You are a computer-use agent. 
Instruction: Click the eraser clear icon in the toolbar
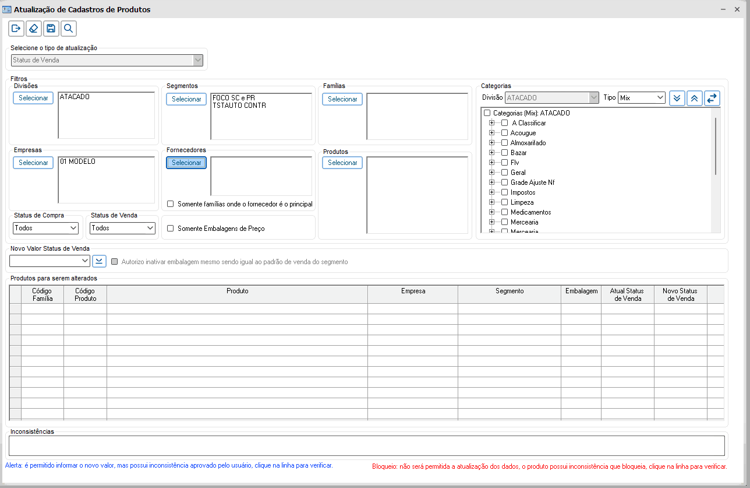coord(34,29)
